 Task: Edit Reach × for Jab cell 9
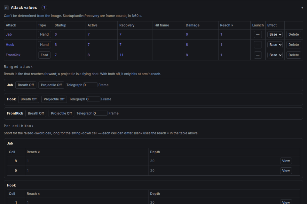[x=87, y=171]
